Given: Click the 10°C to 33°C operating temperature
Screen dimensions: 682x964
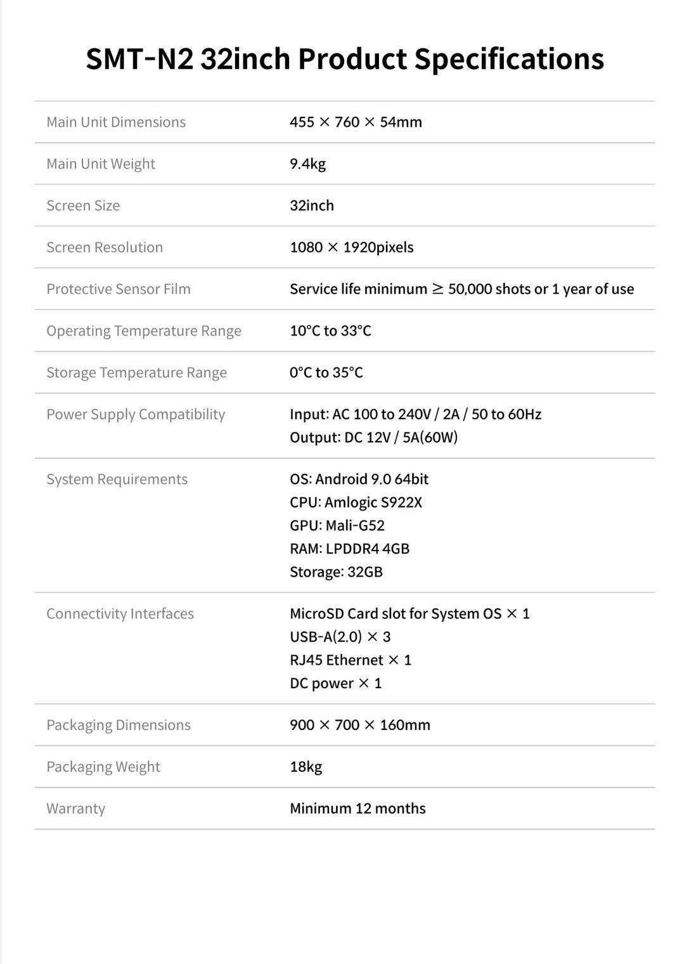Looking at the screenshot, I should (x=330, y=331).
